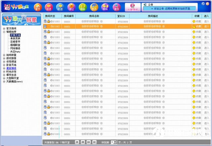Click the star 收藏 icon in the first row
Screen dimensions: 212x146
coord(194,21)
